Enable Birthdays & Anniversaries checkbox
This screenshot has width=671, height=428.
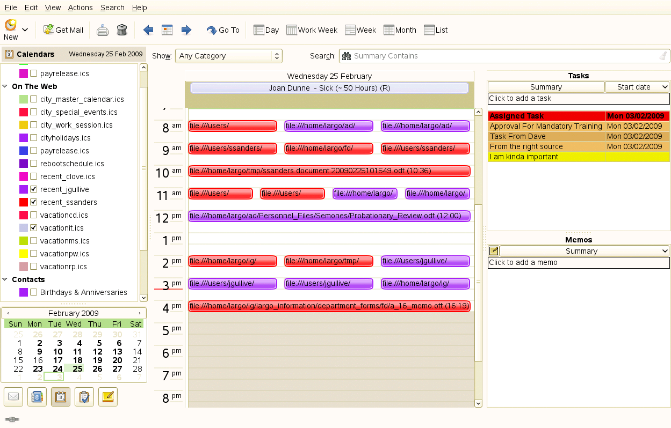coord(33,292)
